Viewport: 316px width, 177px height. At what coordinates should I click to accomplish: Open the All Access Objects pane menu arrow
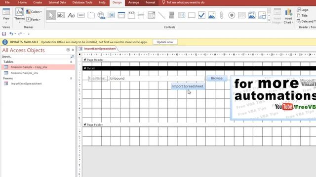click(68, 50)
